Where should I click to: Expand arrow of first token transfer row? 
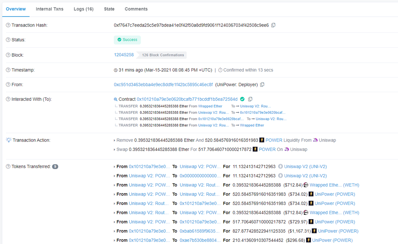click(114, 166)
